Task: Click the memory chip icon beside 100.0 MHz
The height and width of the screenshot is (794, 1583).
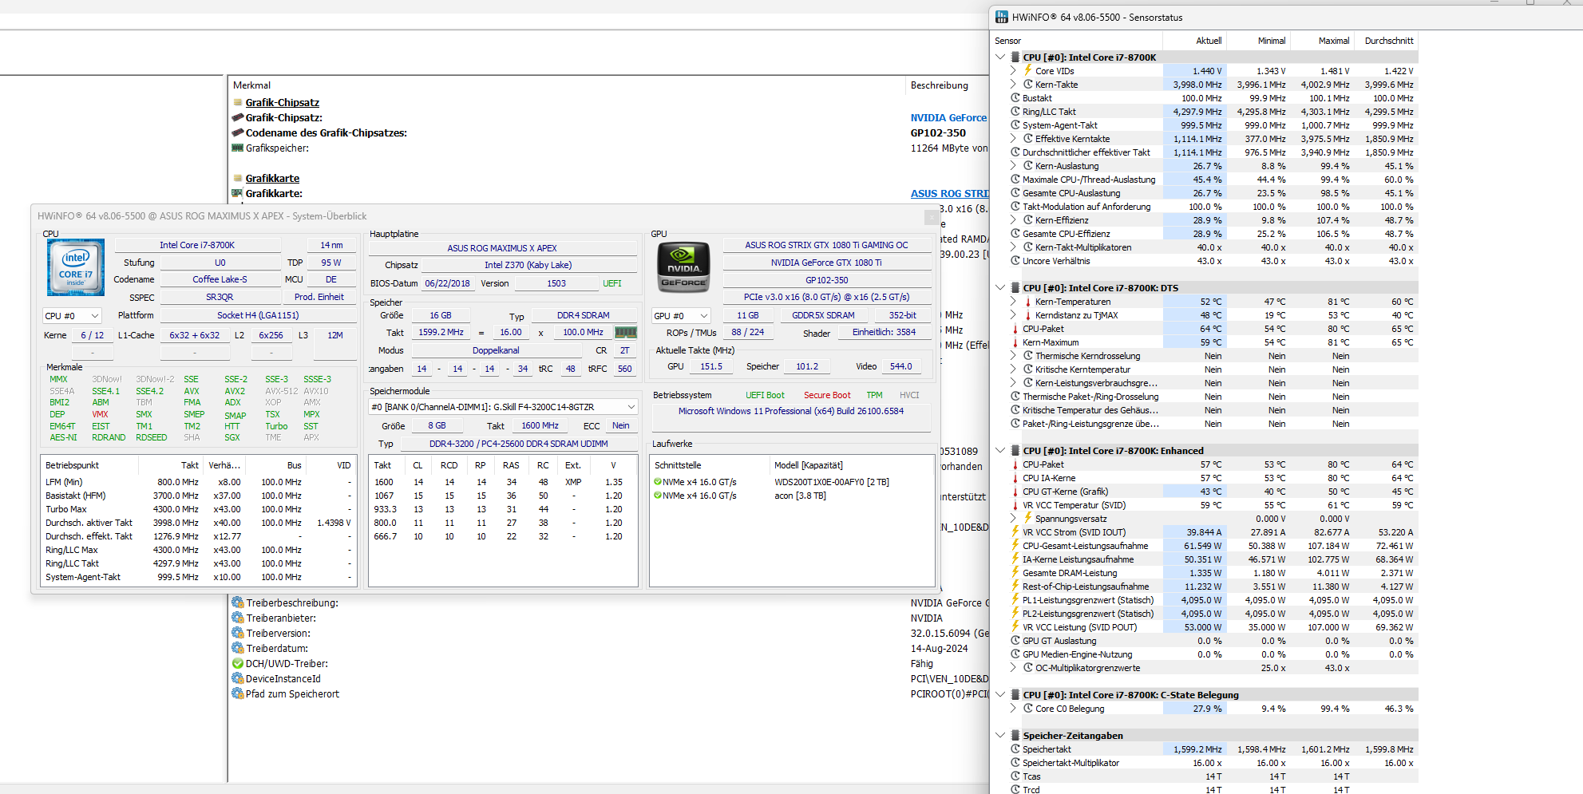Action: (625, 333)
